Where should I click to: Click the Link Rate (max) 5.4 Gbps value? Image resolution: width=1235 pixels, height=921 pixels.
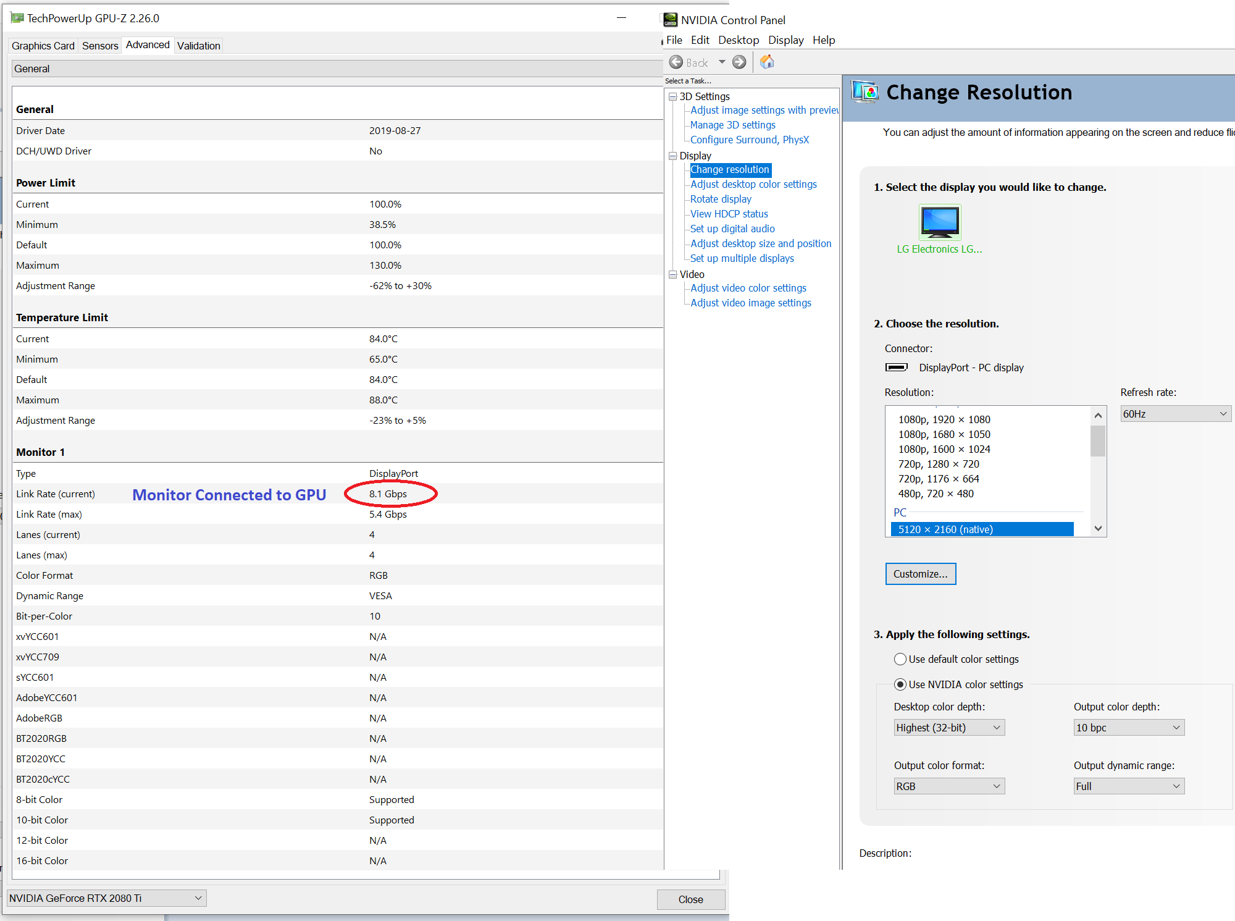tap(388, 515)
